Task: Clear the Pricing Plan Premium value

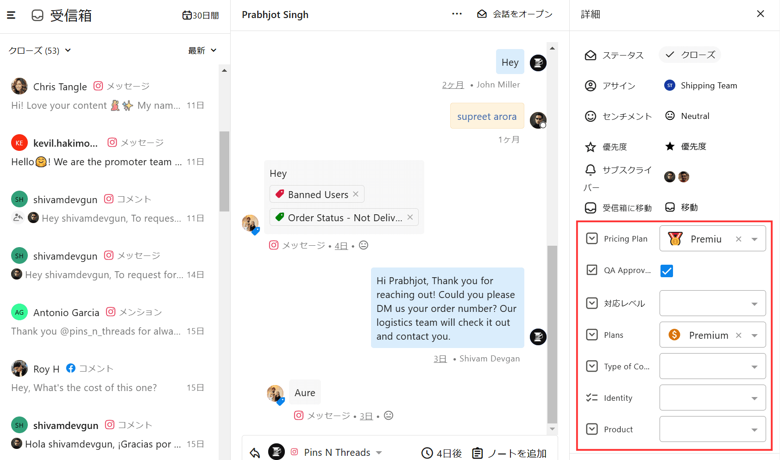Action: pos(739,239)
